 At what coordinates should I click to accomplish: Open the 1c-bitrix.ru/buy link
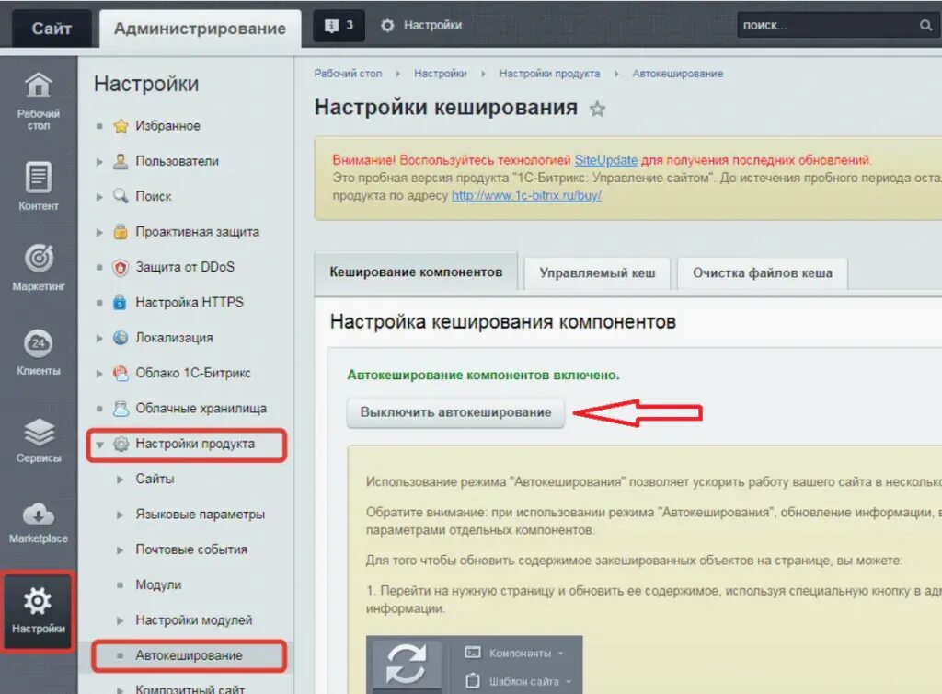click(x=526, y=196)
